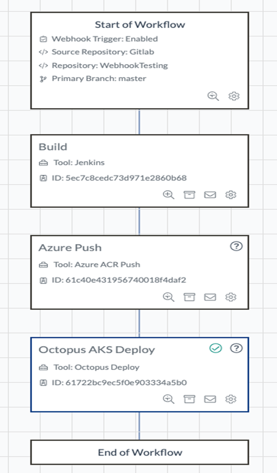Open the archive icon in Octopus AKS Deploy
Screen dimensions: 277x473
189,399
